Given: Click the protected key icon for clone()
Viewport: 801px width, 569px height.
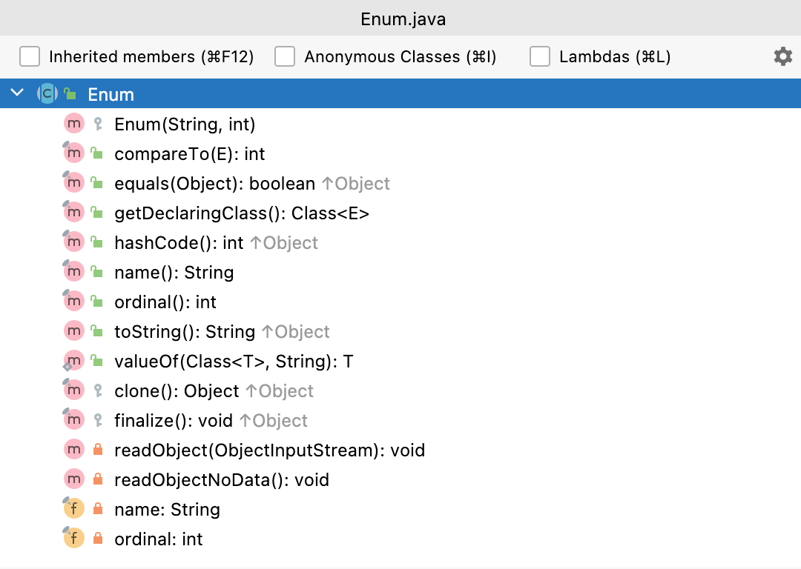Looking at the screenshot, I should point(97,391).
